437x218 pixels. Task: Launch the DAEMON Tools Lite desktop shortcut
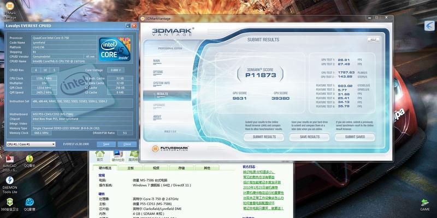pos(10,185)
